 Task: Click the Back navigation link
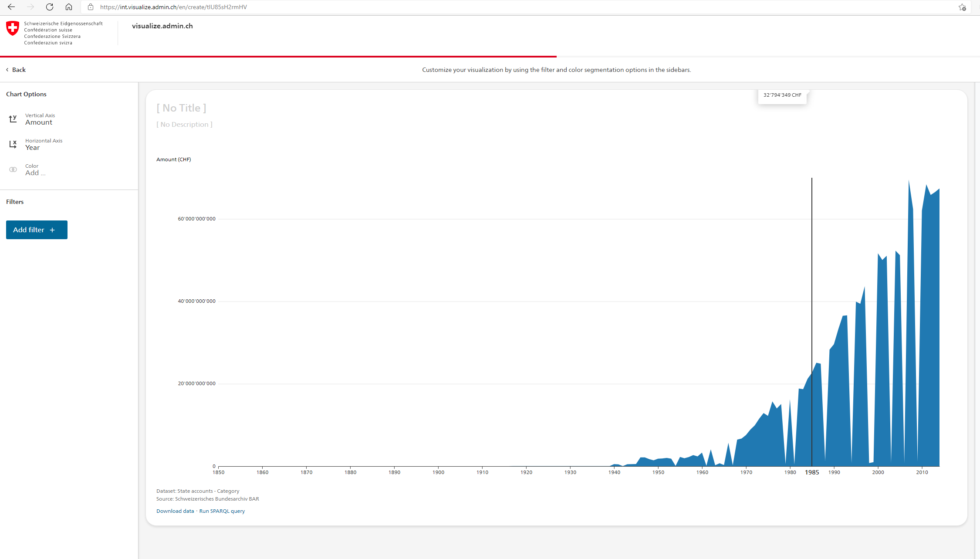coord(18,69)
